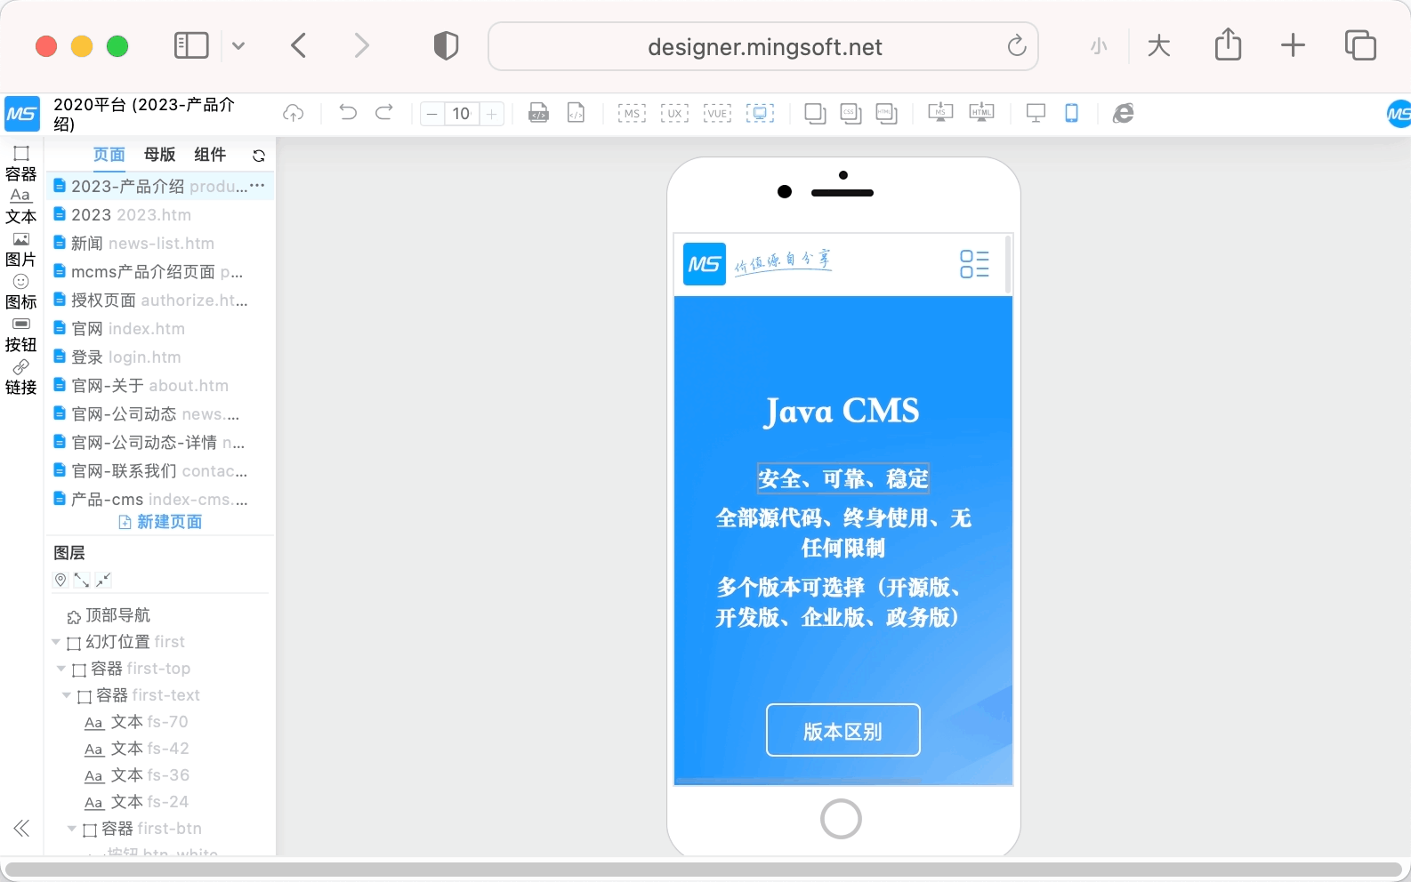Image resolution: width=1411 pixels, height=882 pixels.
Task: Open Safari sidebar dropdown chevron
Action: click(238, 45)
